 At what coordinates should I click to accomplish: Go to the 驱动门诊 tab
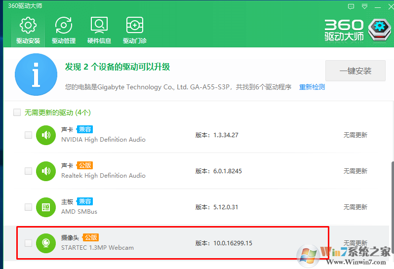(x=135, y=31)
